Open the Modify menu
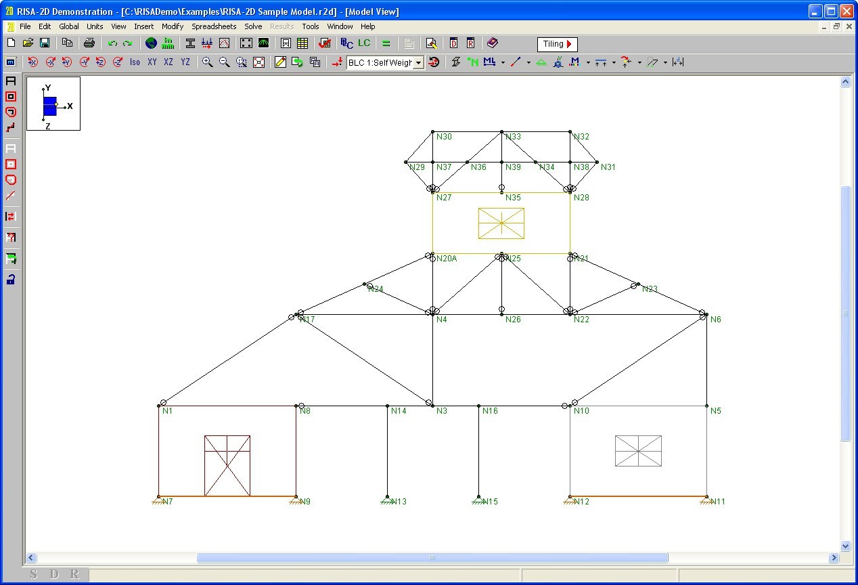Image resolution: width=858 pixels, height=585 pixels. tap(173, 26)
